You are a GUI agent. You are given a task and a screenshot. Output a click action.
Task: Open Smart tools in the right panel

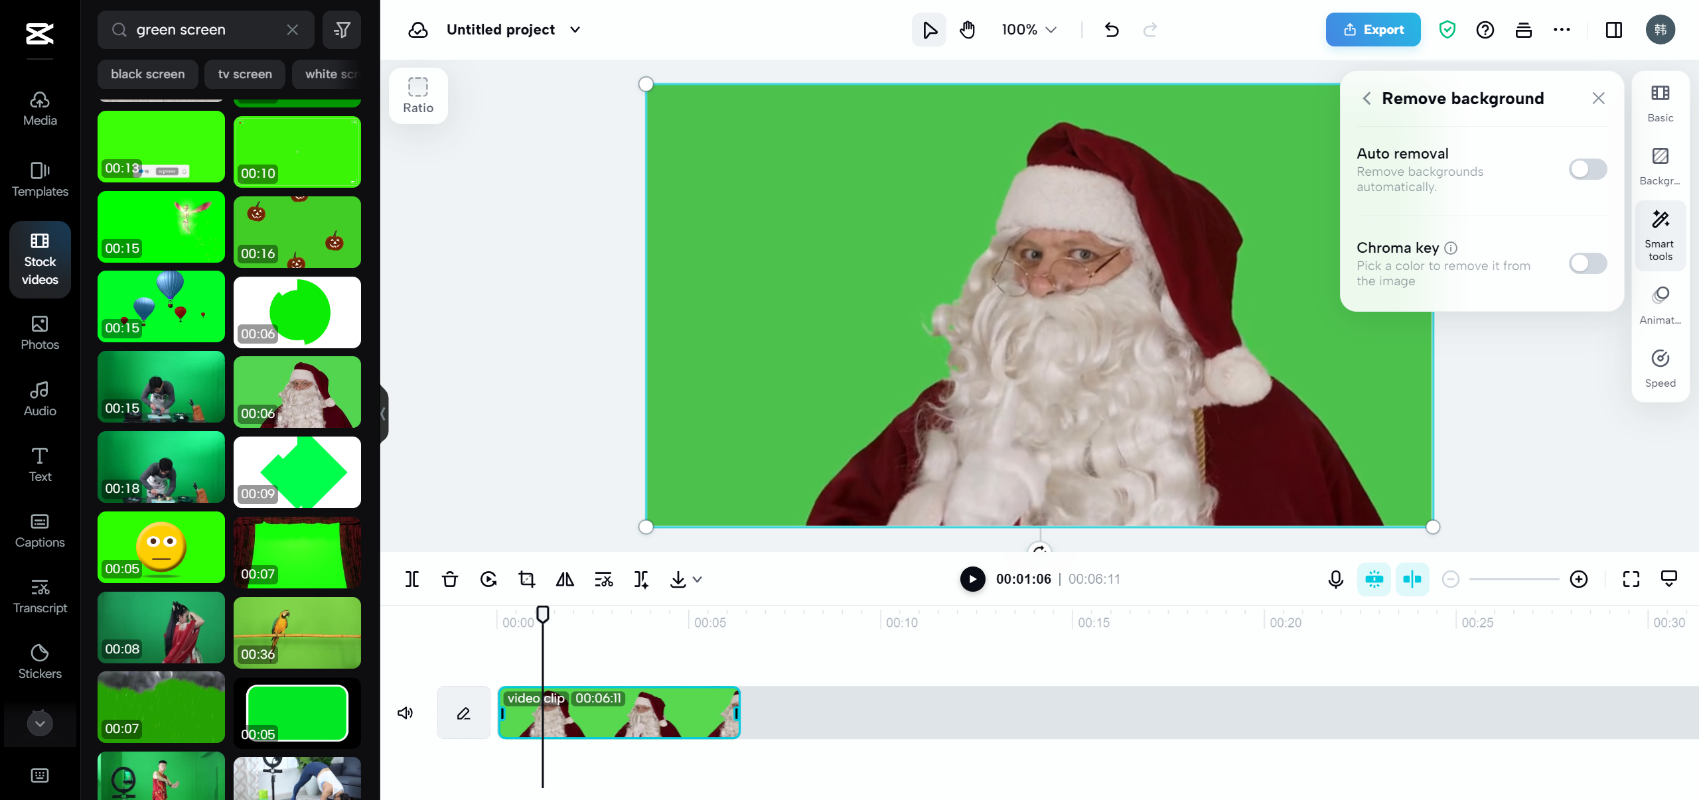click(x=1660, y=235)
